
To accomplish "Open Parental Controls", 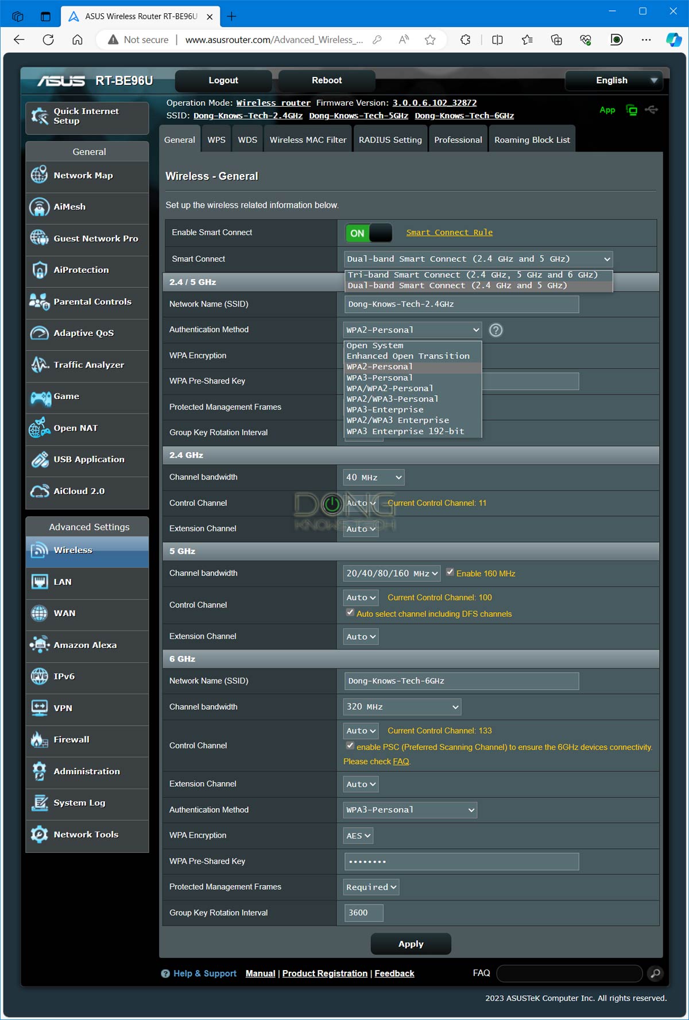I will click(x=87, y=302).
